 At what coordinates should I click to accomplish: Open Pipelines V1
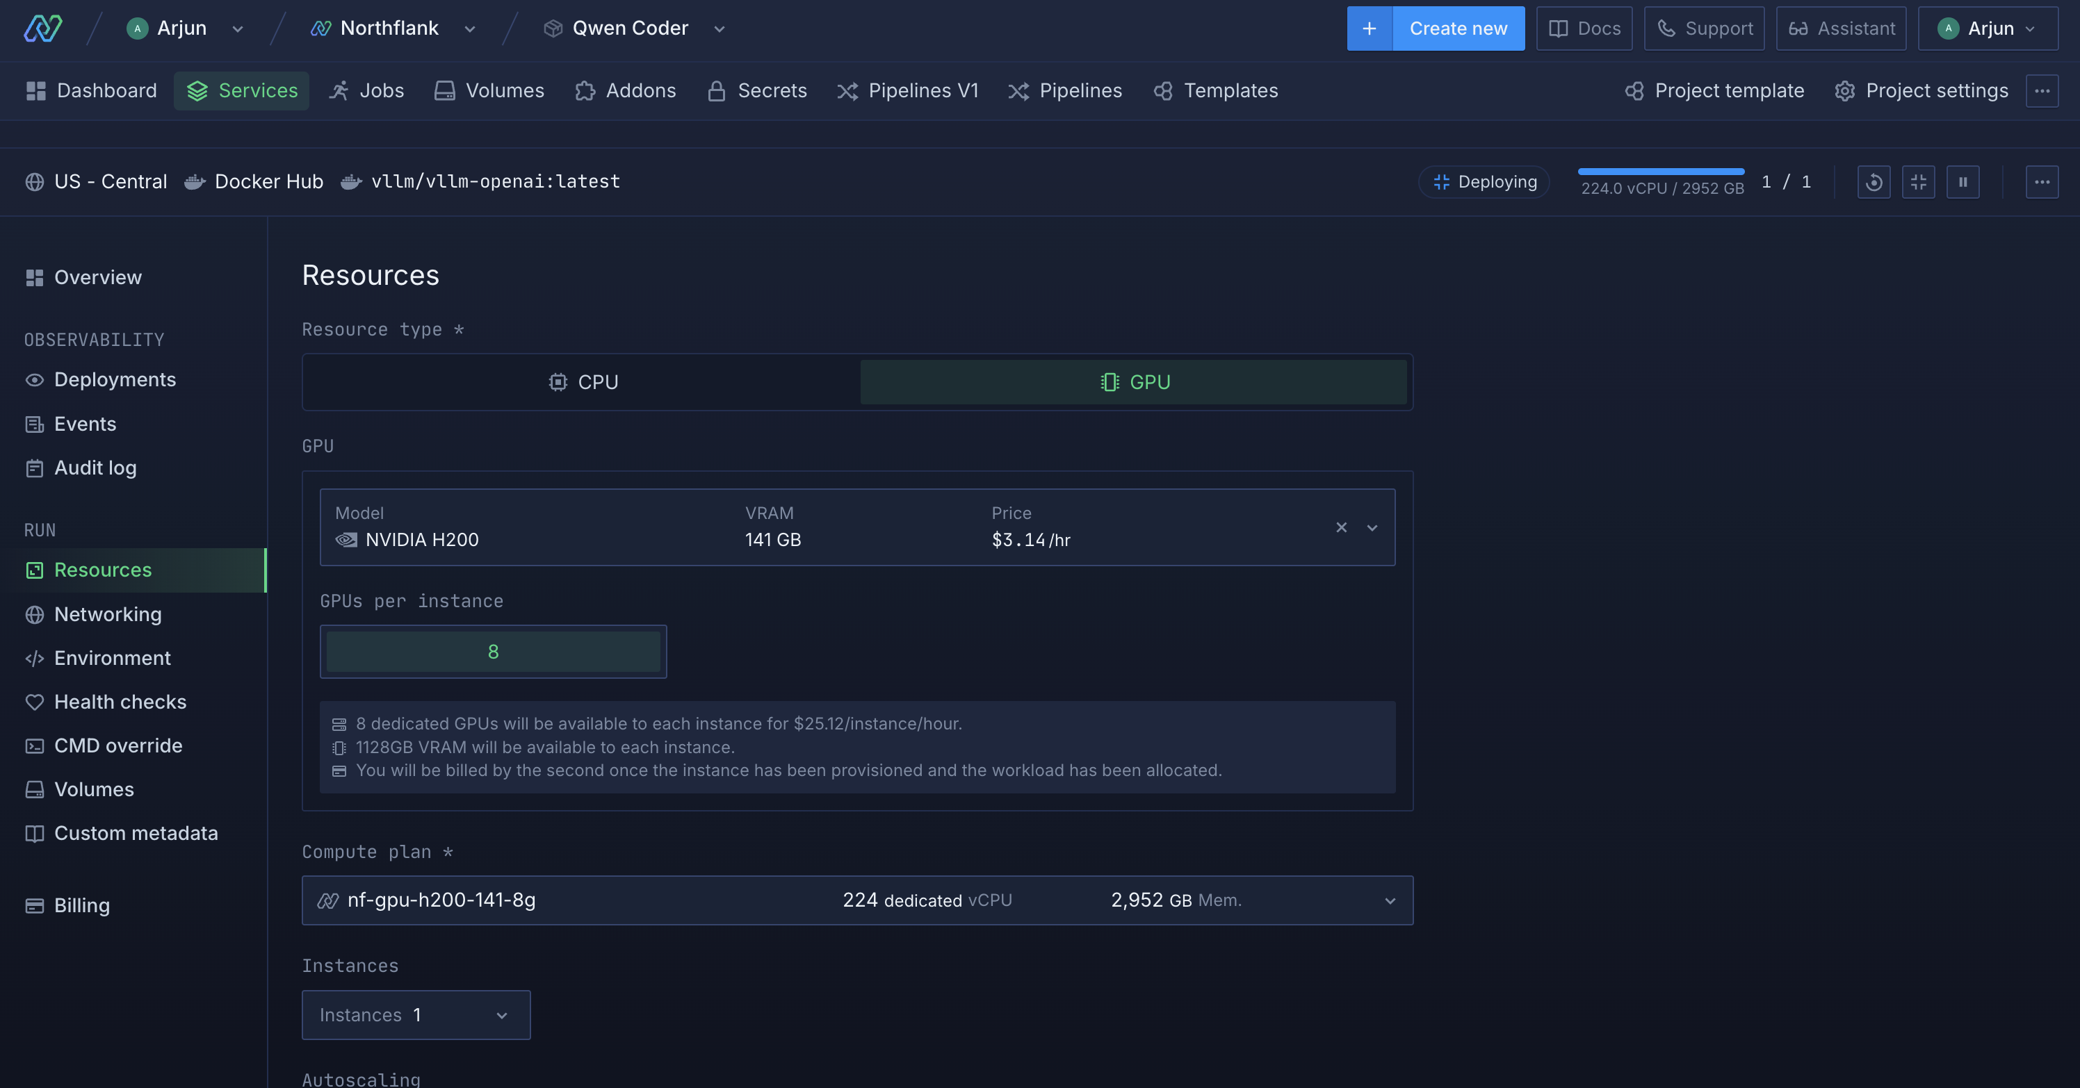point(908,90)
